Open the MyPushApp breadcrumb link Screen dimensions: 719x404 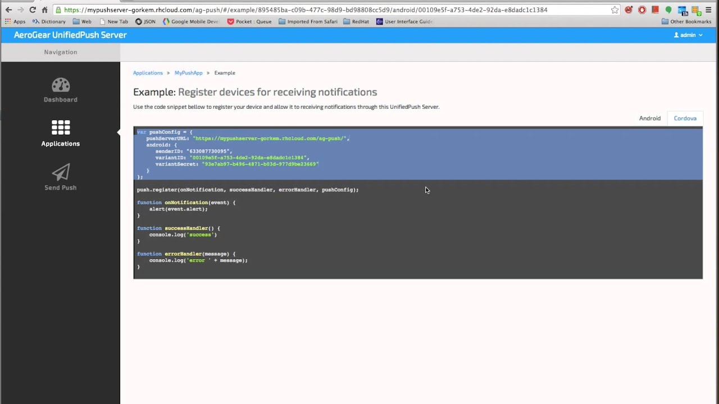188,73
